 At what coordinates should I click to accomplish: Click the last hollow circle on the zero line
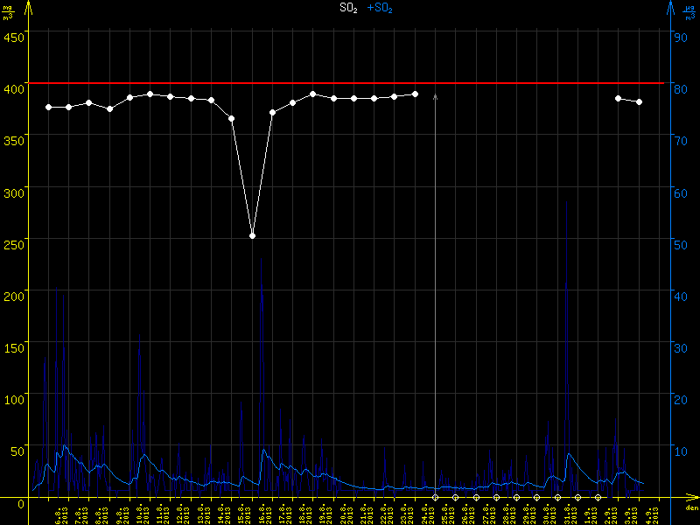click(x=598, y=497)
